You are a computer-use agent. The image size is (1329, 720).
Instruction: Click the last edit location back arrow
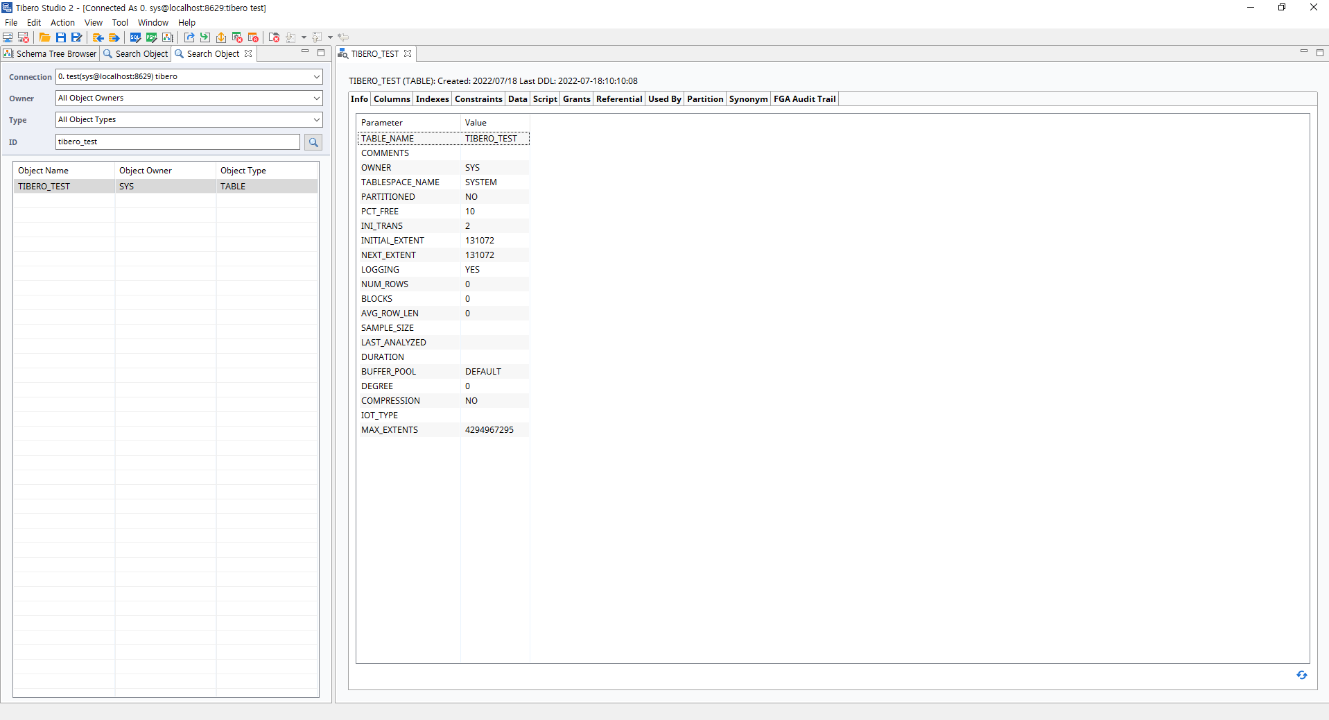(x=343, y=37)
